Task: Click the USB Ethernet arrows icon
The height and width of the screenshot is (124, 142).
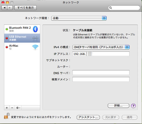Action: (x=35, y=38)
